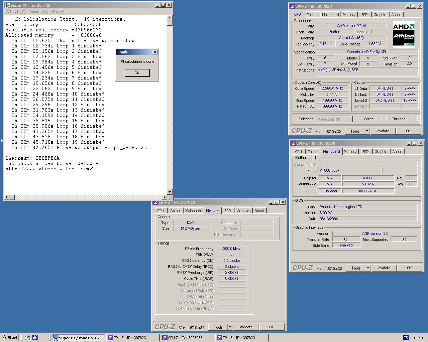The width and height of the screenshot is (428, 342).
Task: Click OK in CPU-Z Mainboard window
Action: (409, 268)
